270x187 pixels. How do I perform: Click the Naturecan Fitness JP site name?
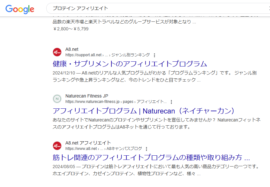(x=86, y=96)
